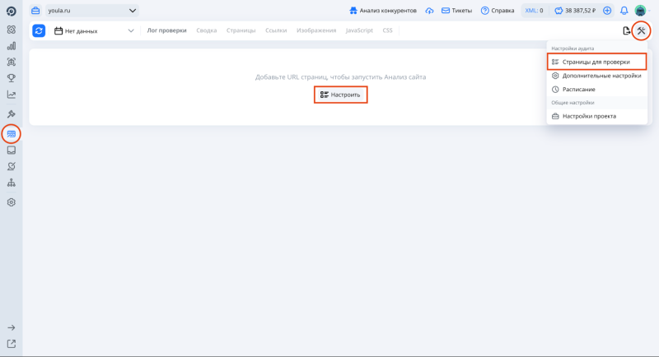The width and height of the screenshot is (659, 357).
Task: Expand the 'Нет данных' date dropdown
Action: (x=93, y=30)
